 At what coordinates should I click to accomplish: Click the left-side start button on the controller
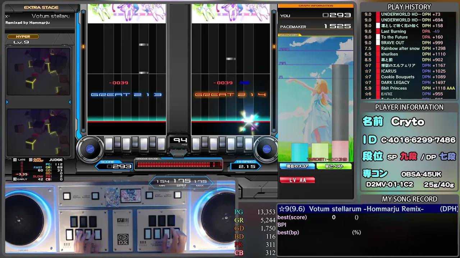(66, 196)
